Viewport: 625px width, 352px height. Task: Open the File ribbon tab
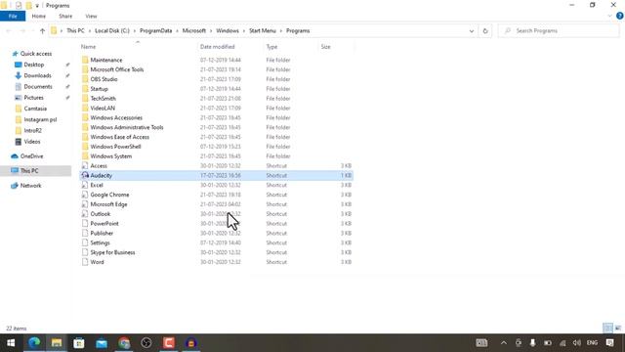point(13,16)
